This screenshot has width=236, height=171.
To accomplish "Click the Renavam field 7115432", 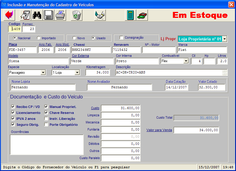I will [x=126, y=50].
